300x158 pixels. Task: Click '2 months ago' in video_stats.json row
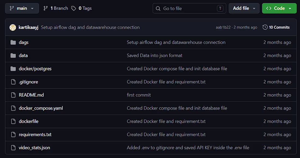point(277,148)
